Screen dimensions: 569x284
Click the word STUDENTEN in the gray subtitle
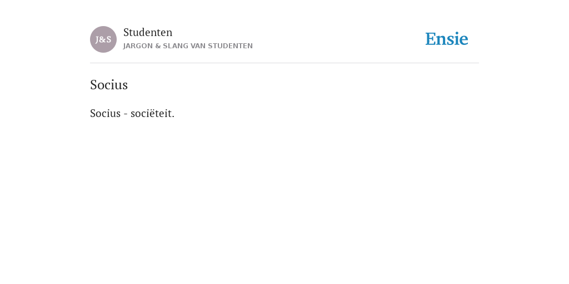230,46
